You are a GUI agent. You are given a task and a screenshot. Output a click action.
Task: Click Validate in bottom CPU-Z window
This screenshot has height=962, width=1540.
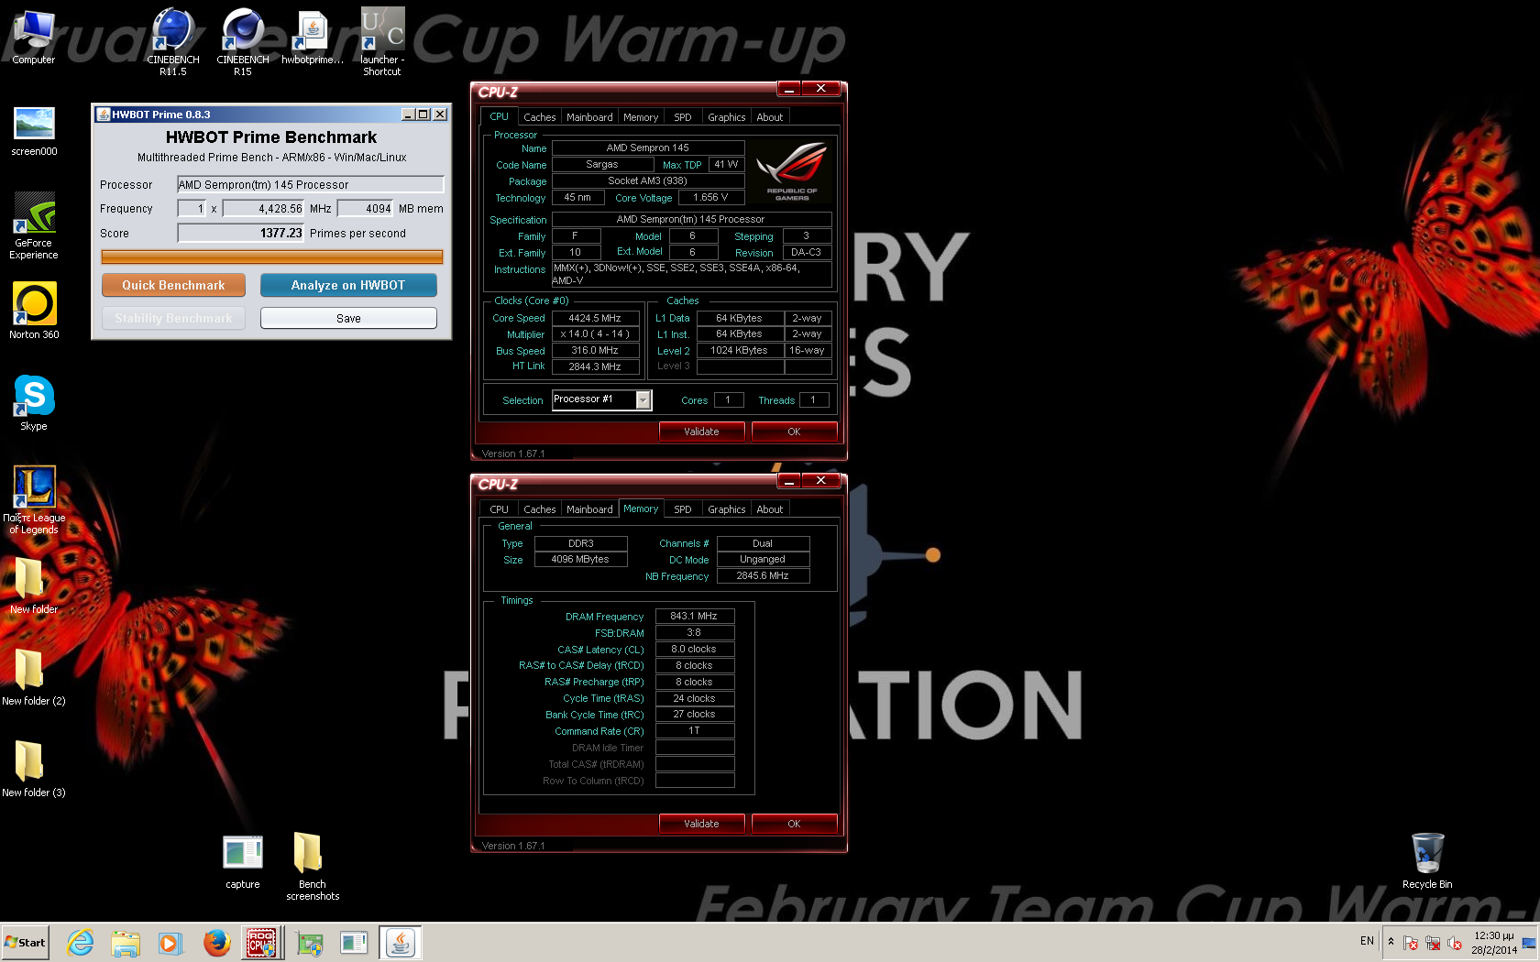pos(701,824)
